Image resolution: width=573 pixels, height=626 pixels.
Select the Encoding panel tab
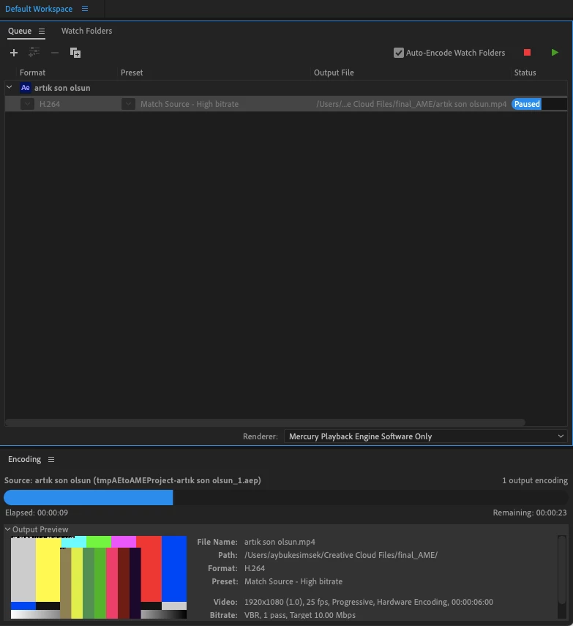click(24, 459)
